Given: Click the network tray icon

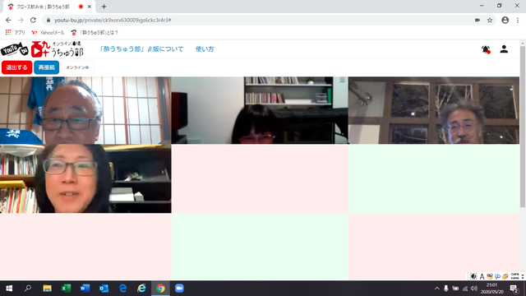Looking at the screenshot, I should [x=465, y=289].
